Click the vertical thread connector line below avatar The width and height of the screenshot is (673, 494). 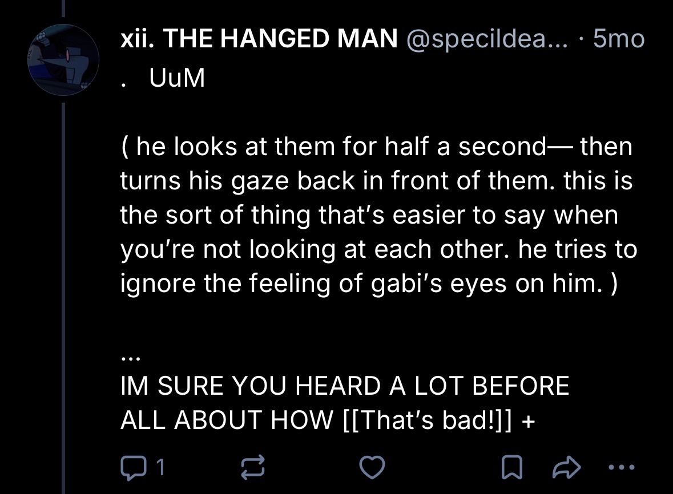[x=63, y=285]
